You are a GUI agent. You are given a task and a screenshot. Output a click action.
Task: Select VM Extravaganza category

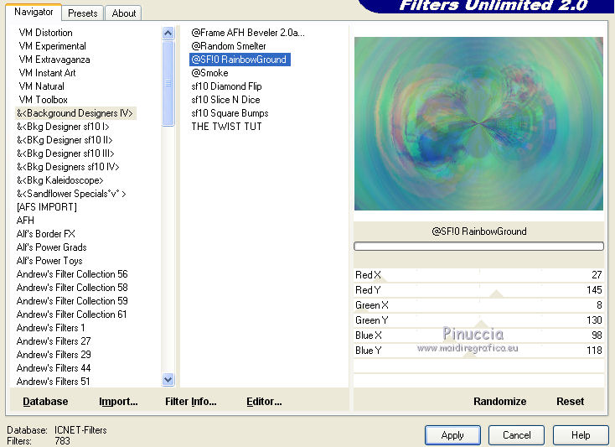click(54, 60)
